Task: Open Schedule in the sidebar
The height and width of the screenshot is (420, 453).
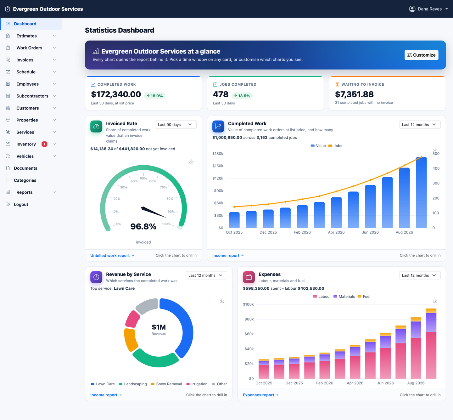Action: tap(31, 72)
